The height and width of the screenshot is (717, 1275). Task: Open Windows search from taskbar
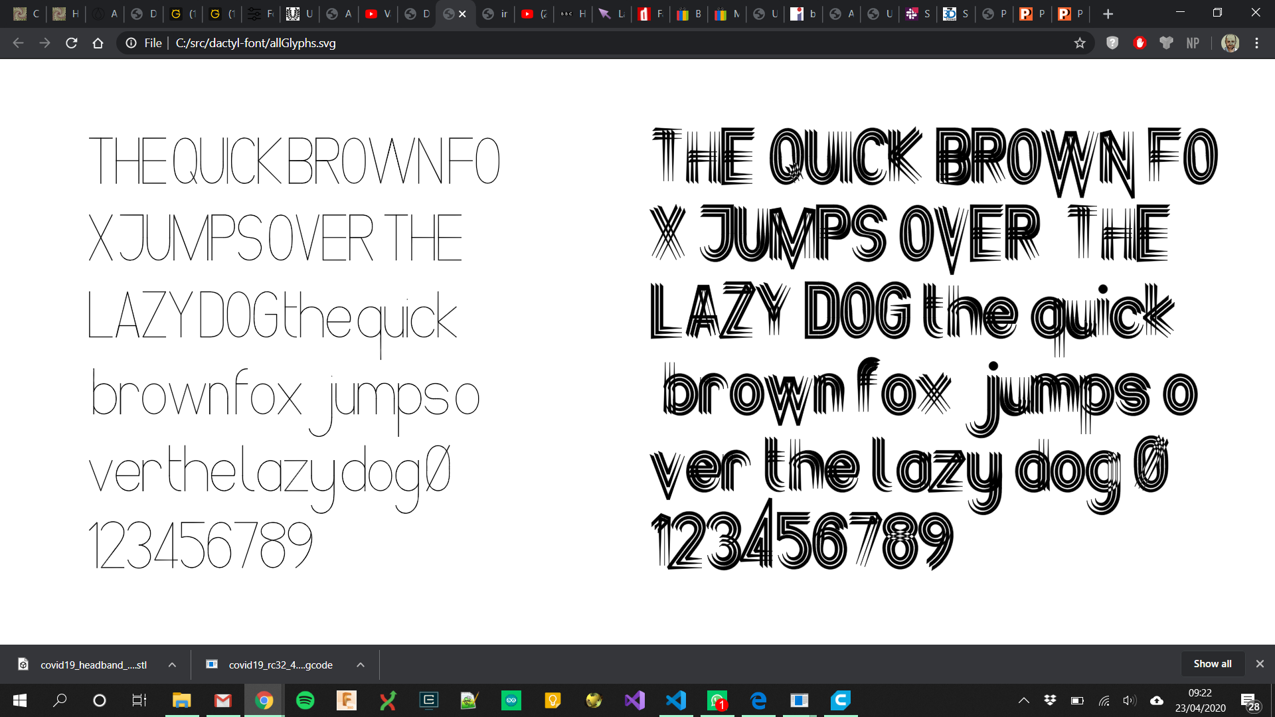pyautogui.click(x=60, y=700)
